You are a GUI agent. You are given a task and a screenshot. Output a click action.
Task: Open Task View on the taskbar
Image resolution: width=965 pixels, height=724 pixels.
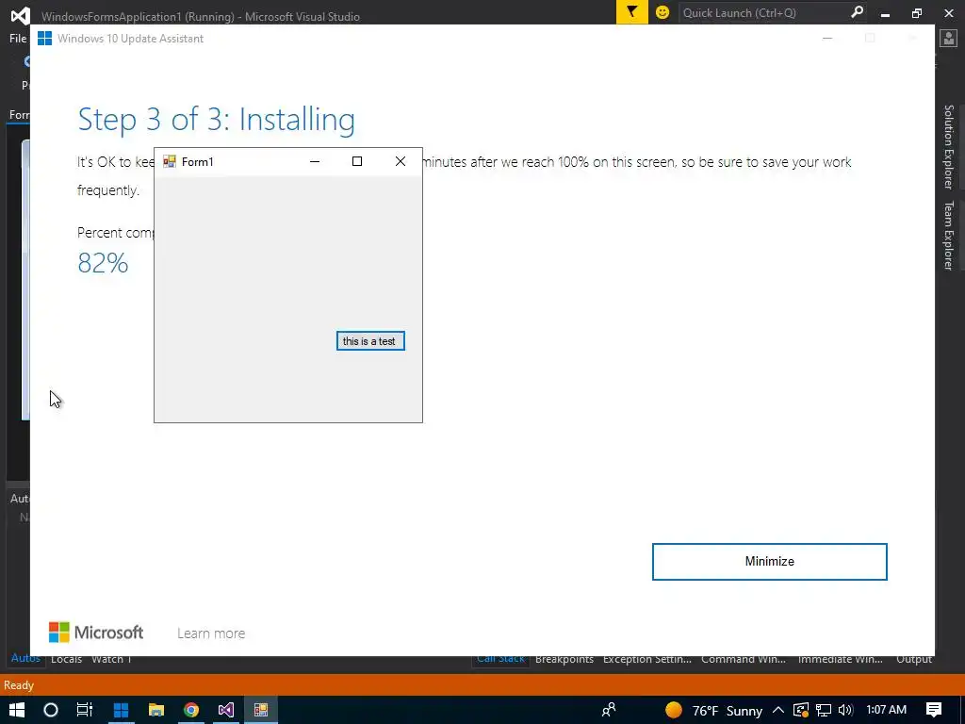pos(84,710)
